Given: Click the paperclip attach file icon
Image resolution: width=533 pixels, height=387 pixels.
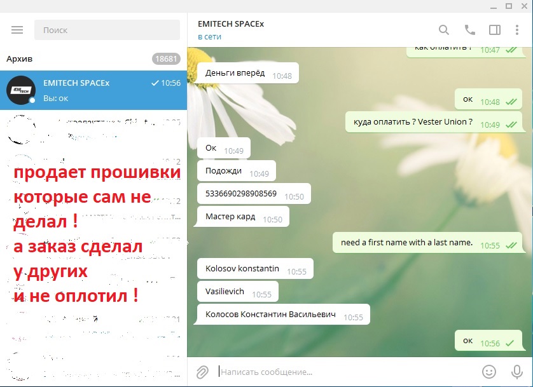Looking at the screenshot, I should 202,372.
